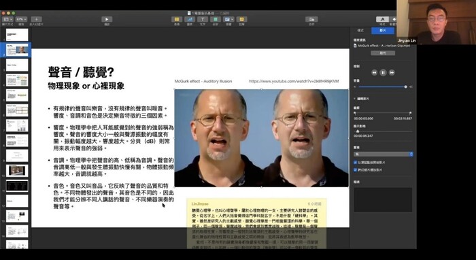Viewport: 476px width, 260px height.
Task: Click the Jinyao Lin participant video tile
Action: [436, 22]
